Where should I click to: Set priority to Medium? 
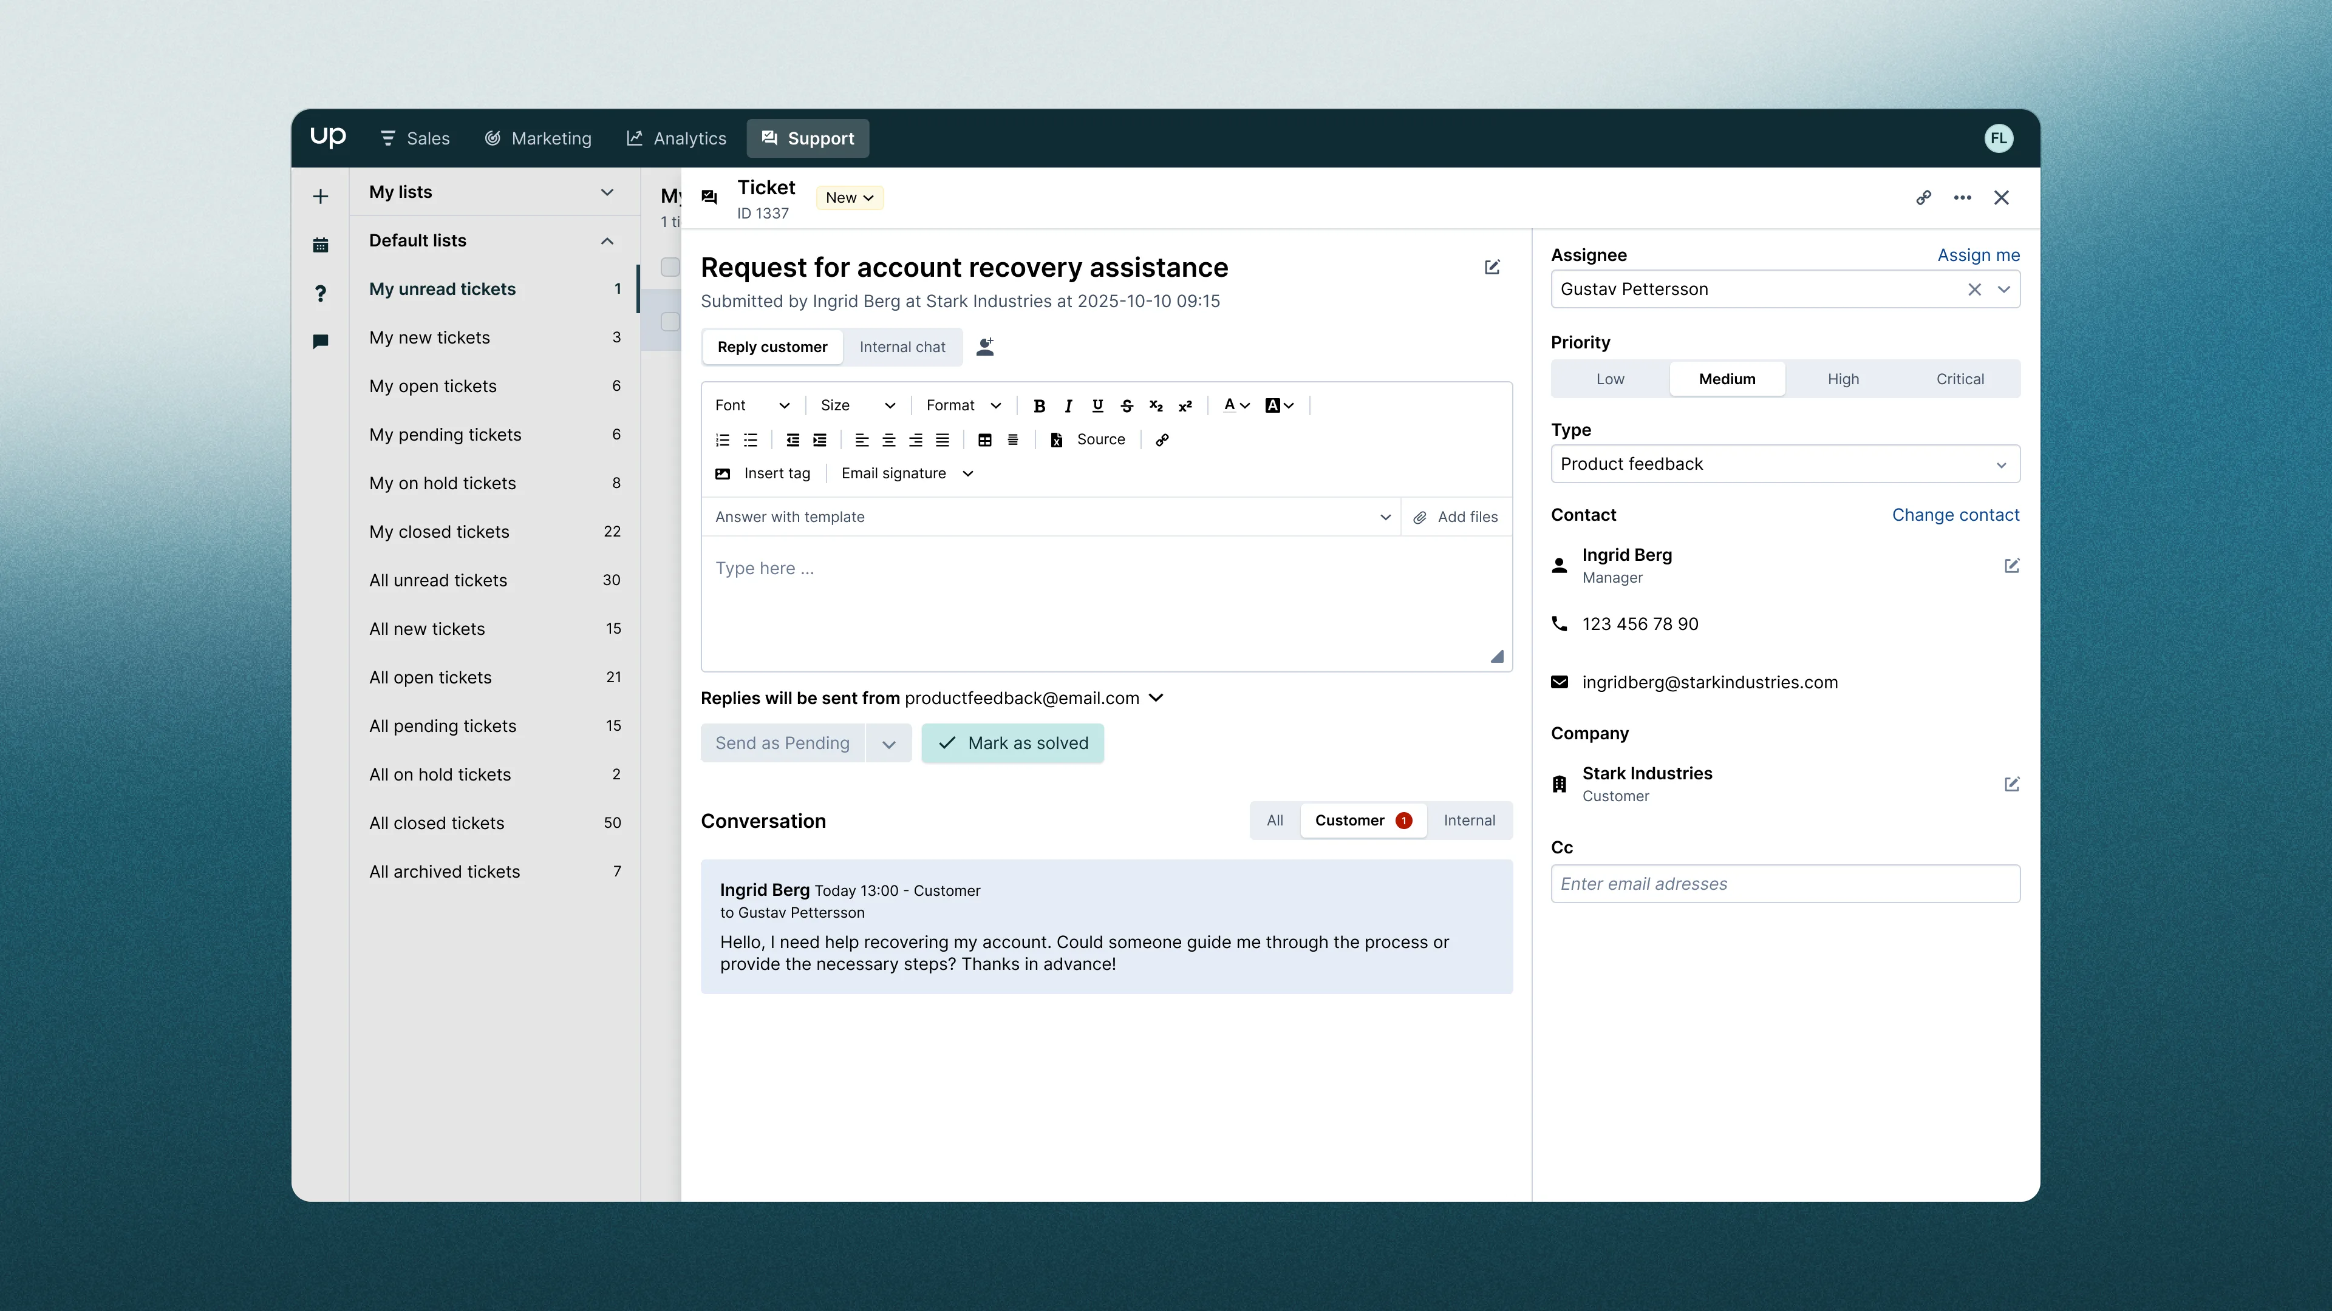[1727, 379]
